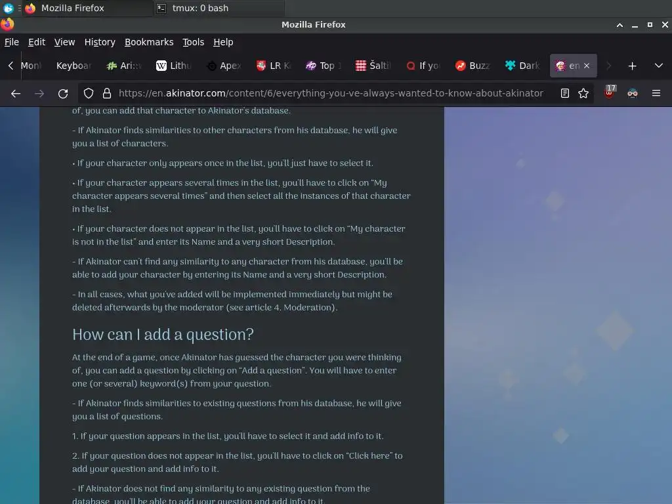Switch to the Šalti tab
This screenshot has width=672, height=504.
373,66
